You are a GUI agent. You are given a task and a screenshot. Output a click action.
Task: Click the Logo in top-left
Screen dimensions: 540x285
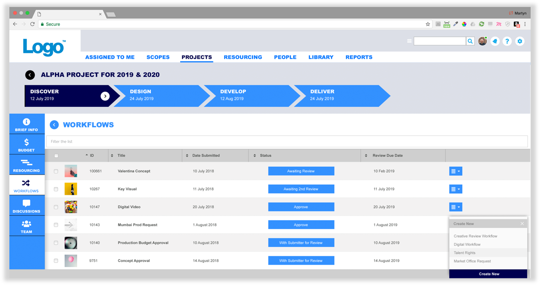coord(44,47)
